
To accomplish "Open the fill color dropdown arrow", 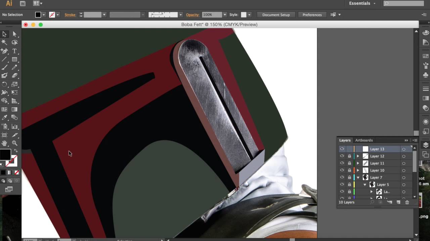I will [44, 15].
